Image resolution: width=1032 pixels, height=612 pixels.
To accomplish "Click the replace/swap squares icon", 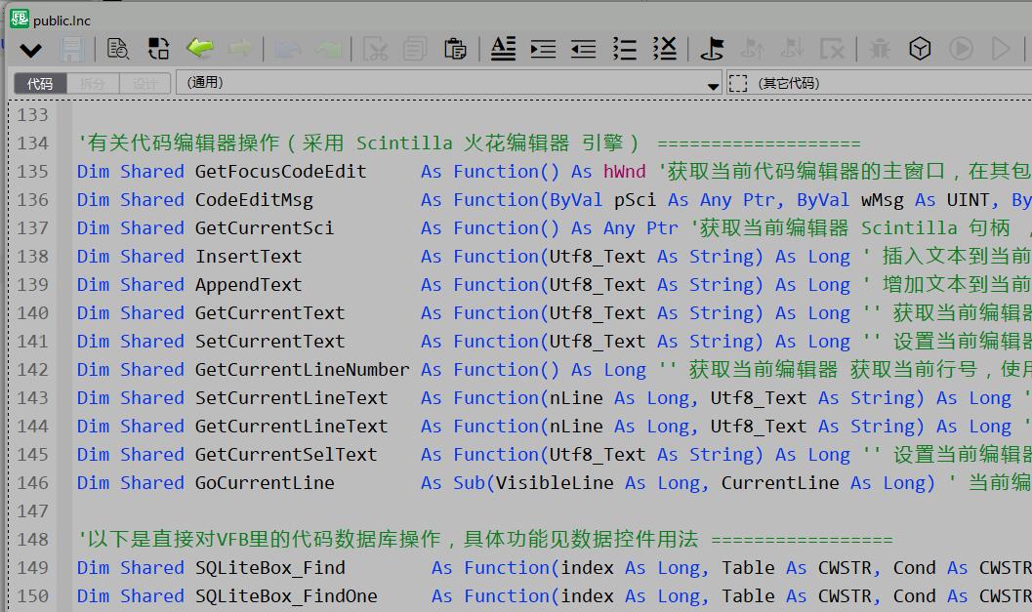I will (158, 49).
